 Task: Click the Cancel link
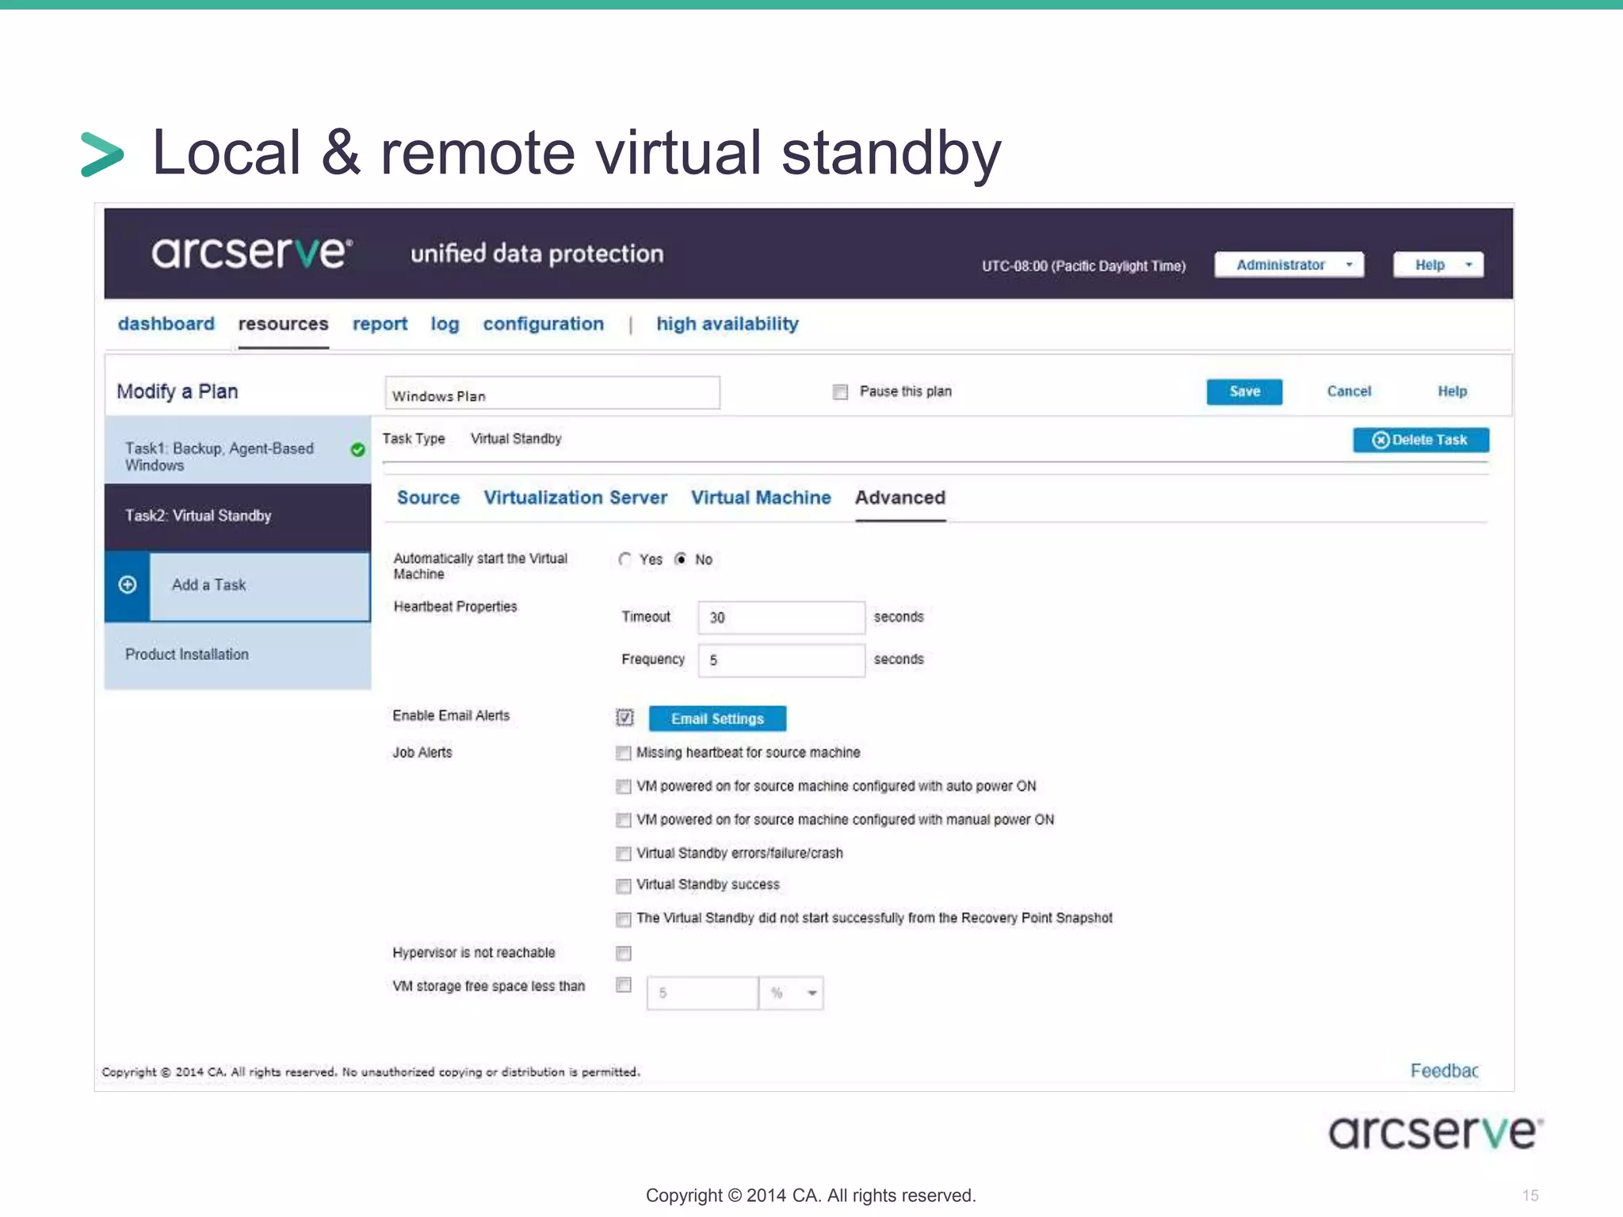(x=1349, y=391)
